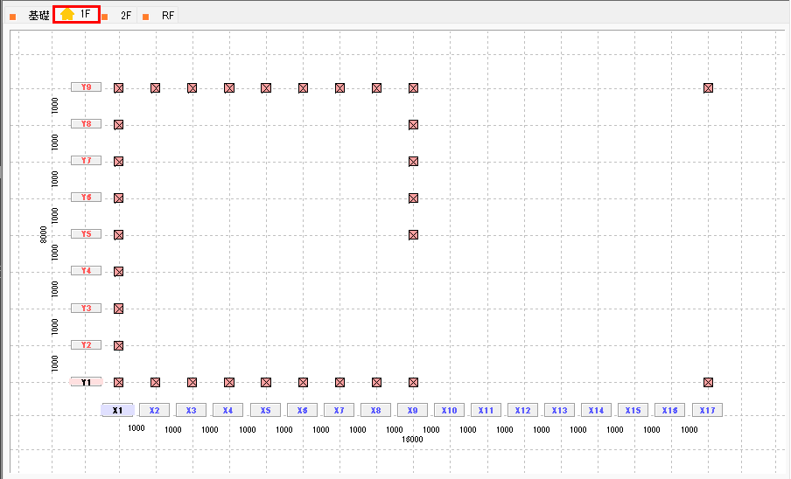Click the column marker at X1 and Y9
The image size is (791, 479).
click(118, 87)
